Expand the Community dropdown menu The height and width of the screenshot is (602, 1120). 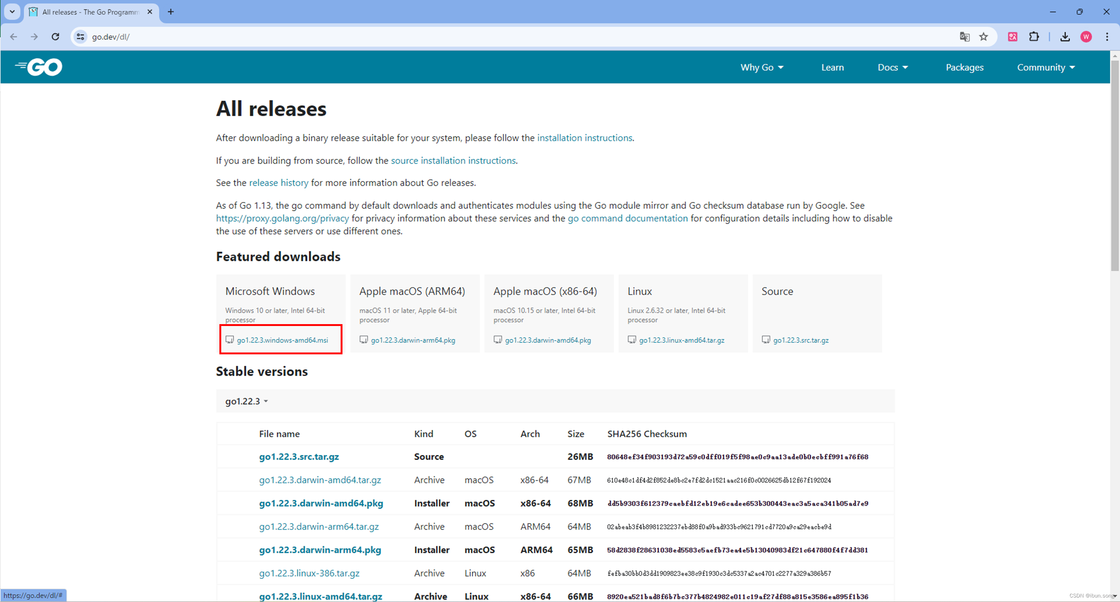pyautogui.click(x=1046, y=68)
